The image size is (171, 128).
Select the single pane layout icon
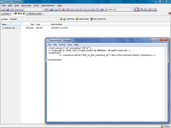137,10
